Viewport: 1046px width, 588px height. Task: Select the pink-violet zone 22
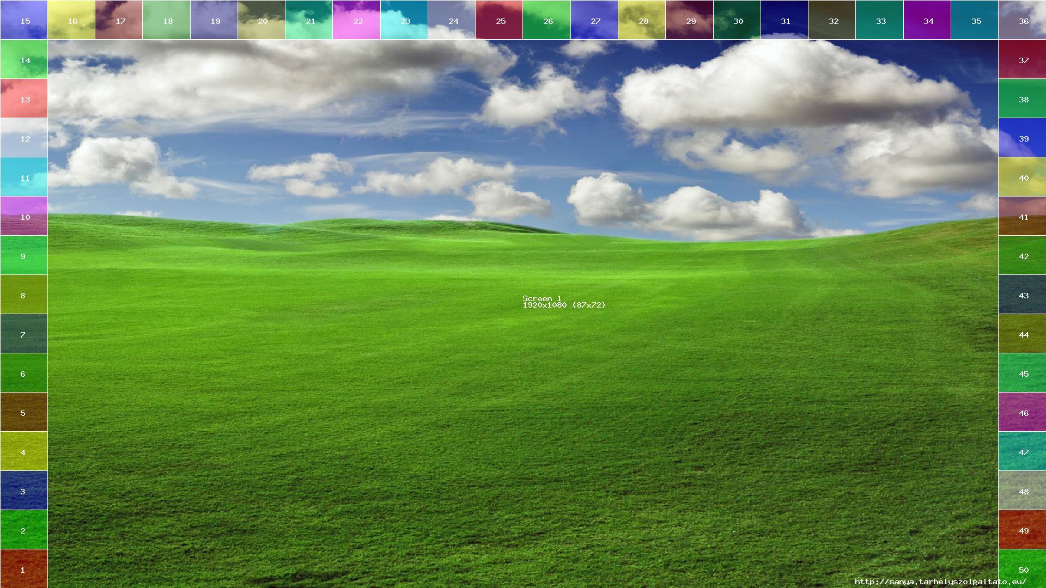click(x=356, y=20)
